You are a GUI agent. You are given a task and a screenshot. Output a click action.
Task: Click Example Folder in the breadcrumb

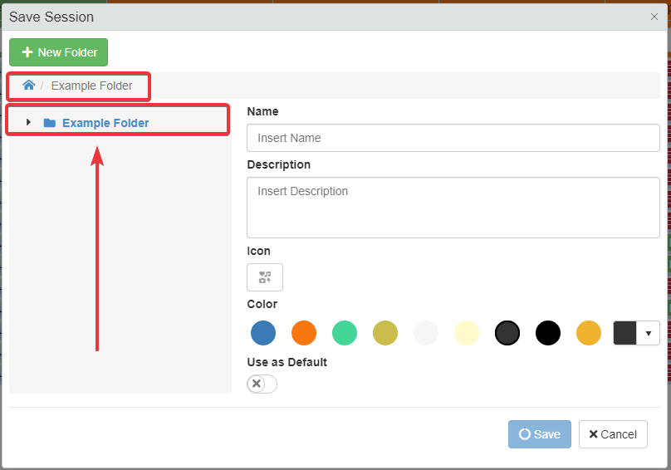(91, 86)
